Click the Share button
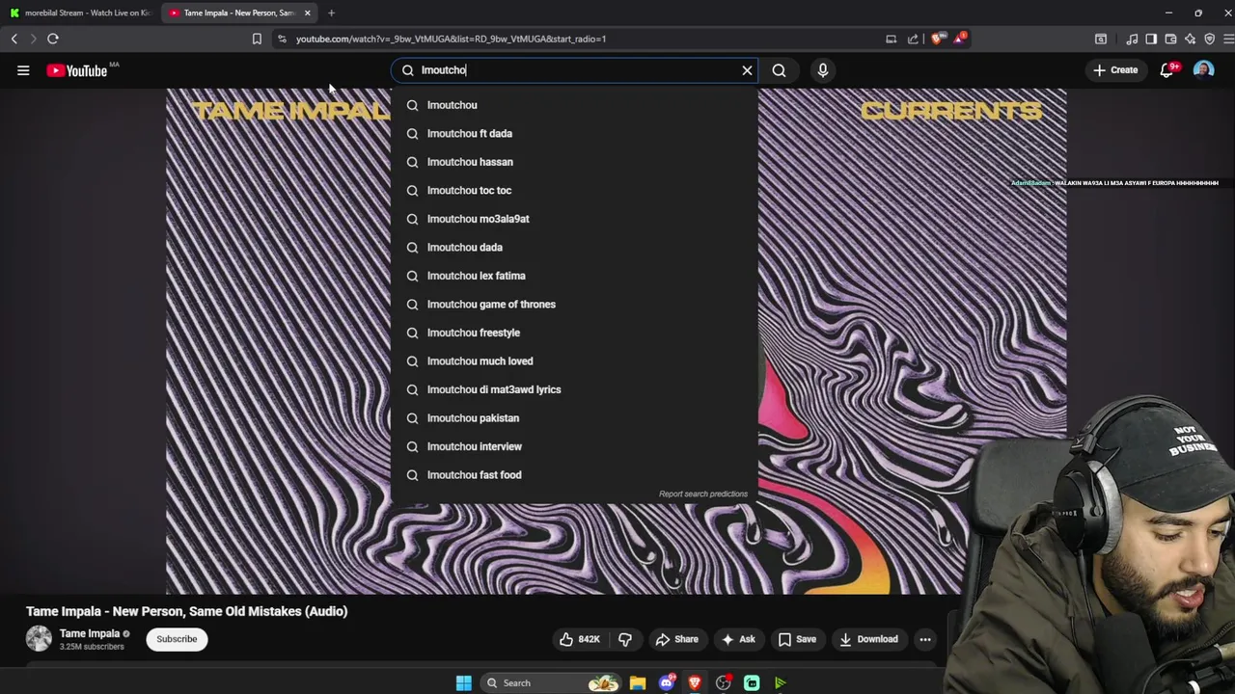 (x=676, y=639)
